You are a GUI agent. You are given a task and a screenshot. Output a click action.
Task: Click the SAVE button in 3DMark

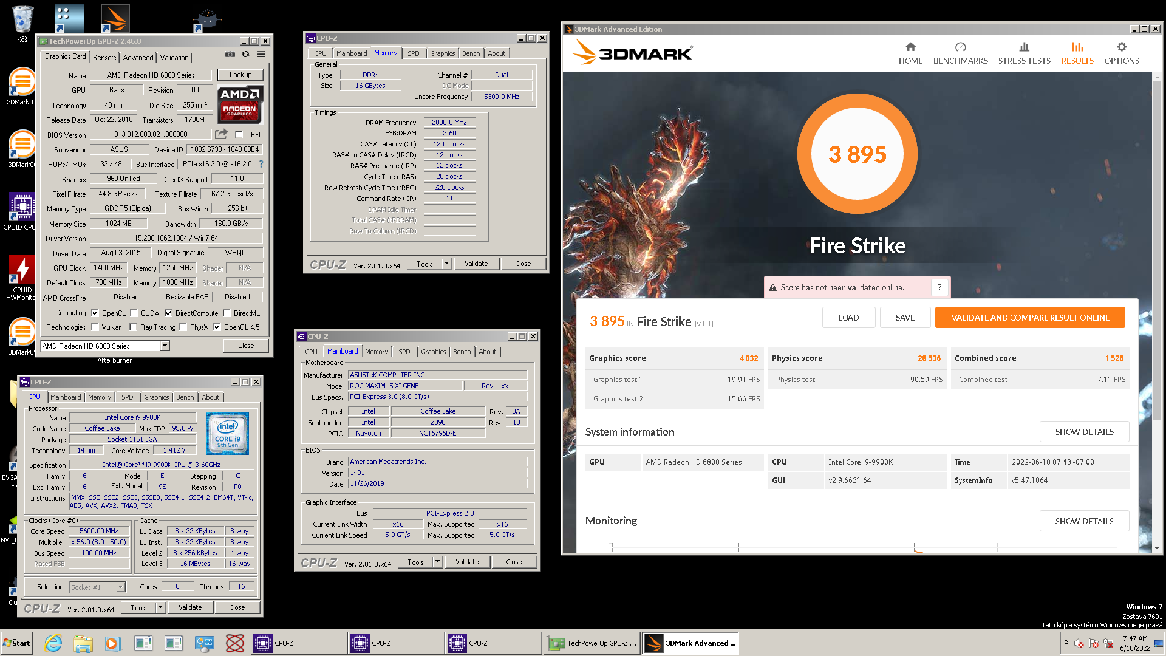905,318
